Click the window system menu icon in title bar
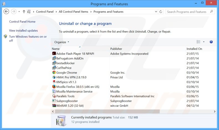This screenshot has height=130, width=219. (4, 4)
